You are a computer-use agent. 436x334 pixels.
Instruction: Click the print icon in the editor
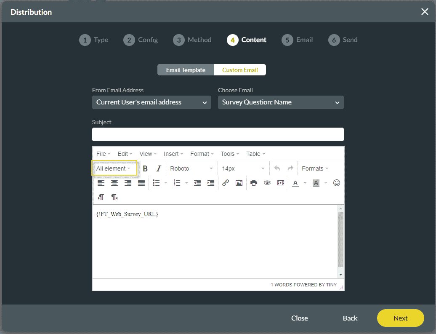coord(253,183)
